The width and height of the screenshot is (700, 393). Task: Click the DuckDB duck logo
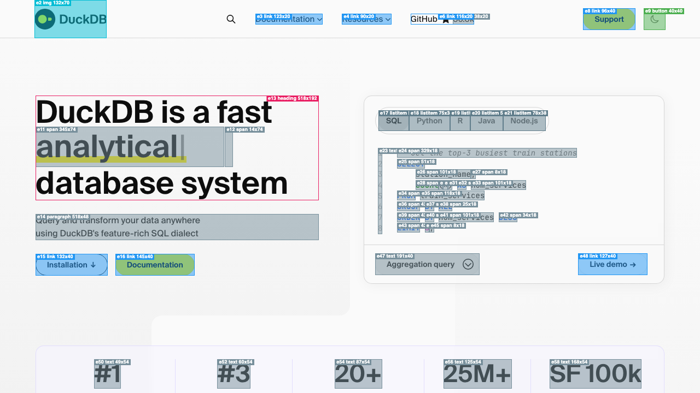45,19
